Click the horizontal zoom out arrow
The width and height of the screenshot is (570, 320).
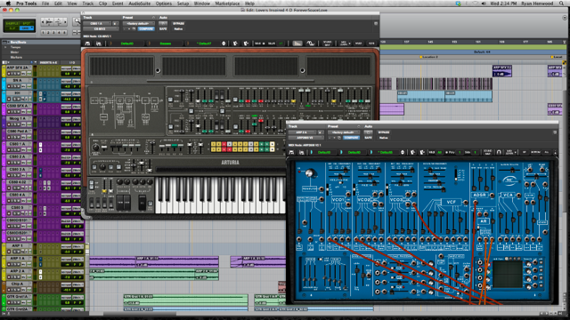click(x=43, y=22)
